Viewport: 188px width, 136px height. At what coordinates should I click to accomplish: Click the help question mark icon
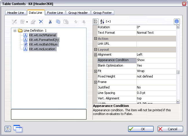[8, 129]
